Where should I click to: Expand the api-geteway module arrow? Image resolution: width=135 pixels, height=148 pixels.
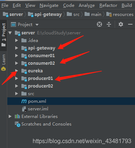click(x=17, y=48)
